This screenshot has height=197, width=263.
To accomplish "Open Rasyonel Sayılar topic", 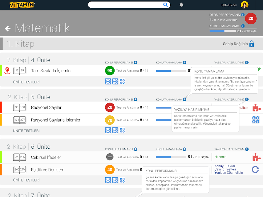I will pos(46,107).
